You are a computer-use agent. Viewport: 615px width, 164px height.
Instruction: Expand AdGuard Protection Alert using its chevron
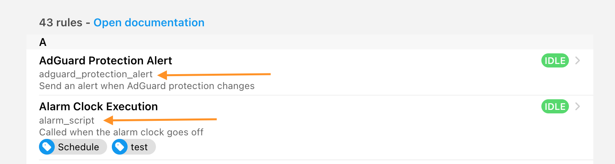(x=578, y=61)
